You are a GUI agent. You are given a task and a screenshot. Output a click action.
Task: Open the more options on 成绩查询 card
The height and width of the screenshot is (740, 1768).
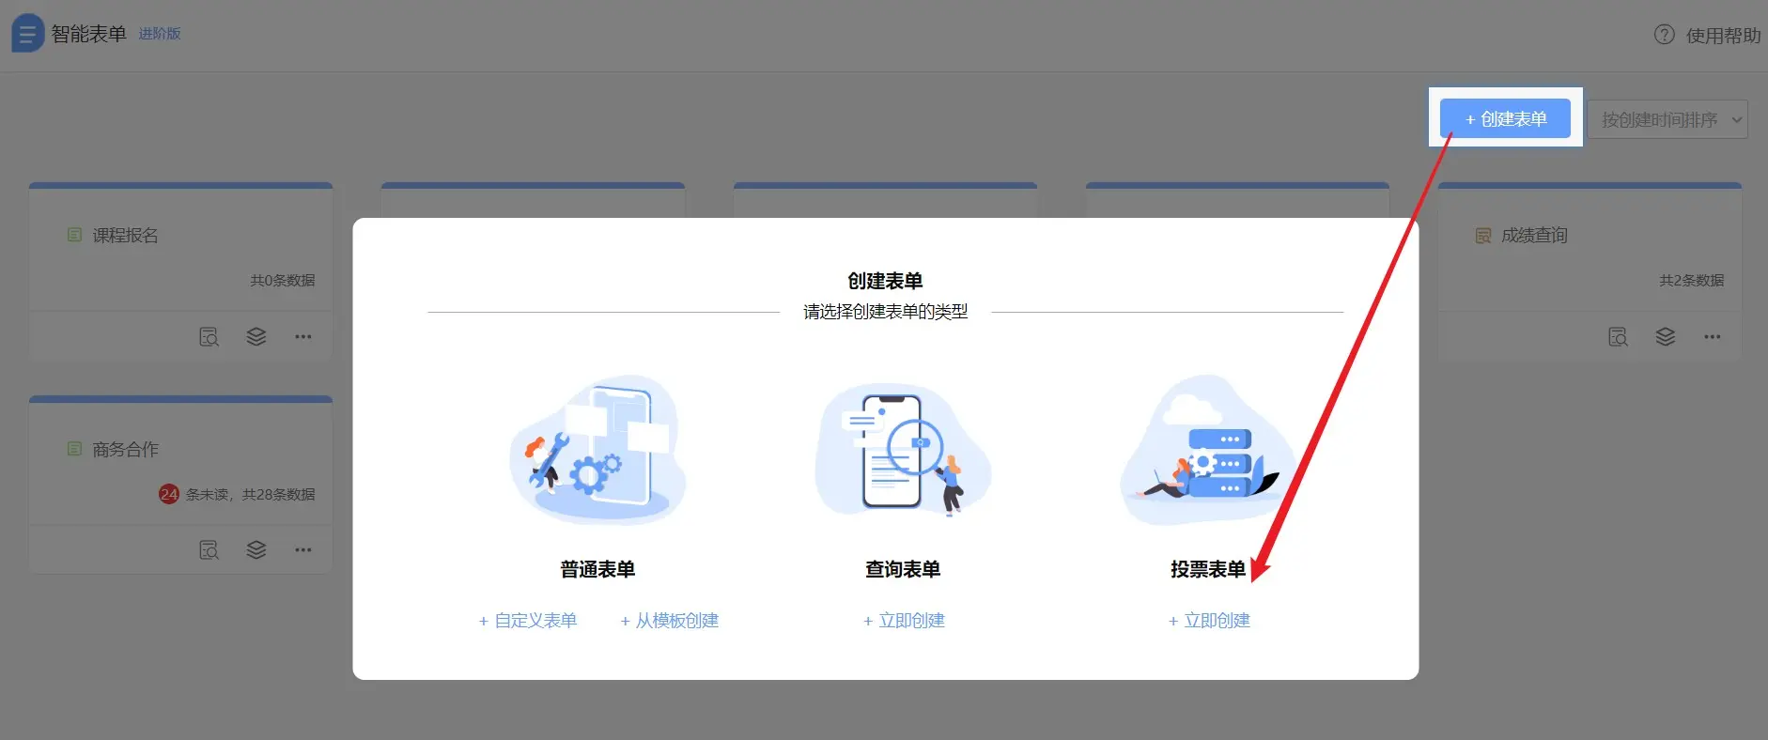pos(1713,337)
